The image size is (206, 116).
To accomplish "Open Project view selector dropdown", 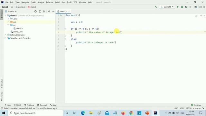I will click(x=11, y=12).
